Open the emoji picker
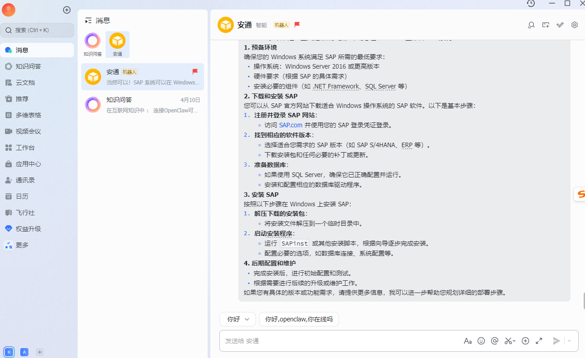 (x=481, y=341)
